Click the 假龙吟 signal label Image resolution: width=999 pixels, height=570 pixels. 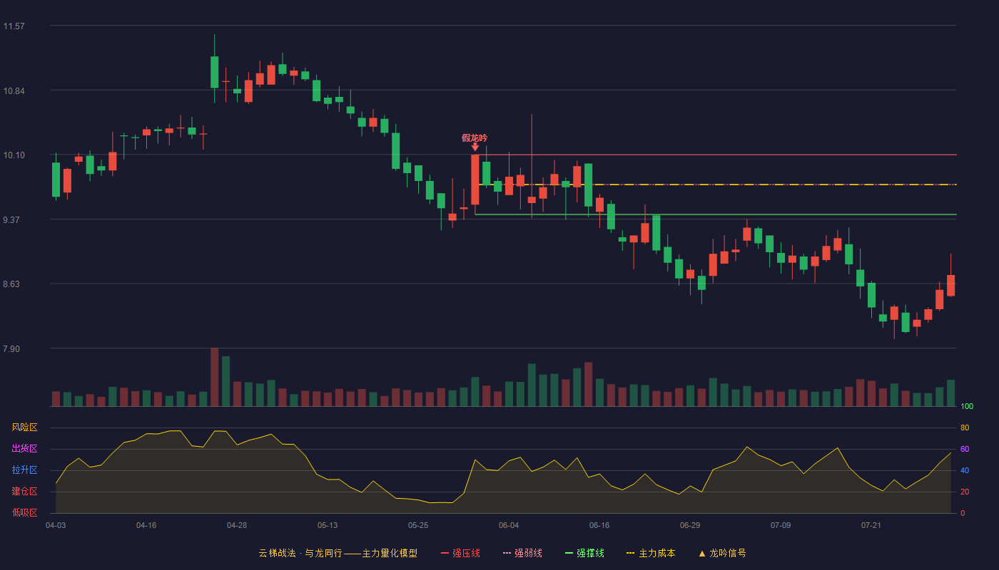[x=475, y=138]
